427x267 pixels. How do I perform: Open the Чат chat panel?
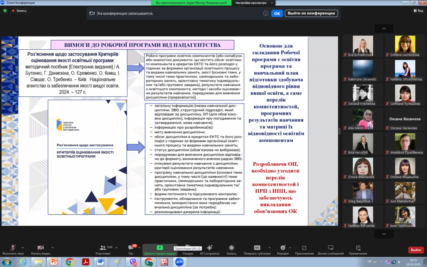coord(131,248)
